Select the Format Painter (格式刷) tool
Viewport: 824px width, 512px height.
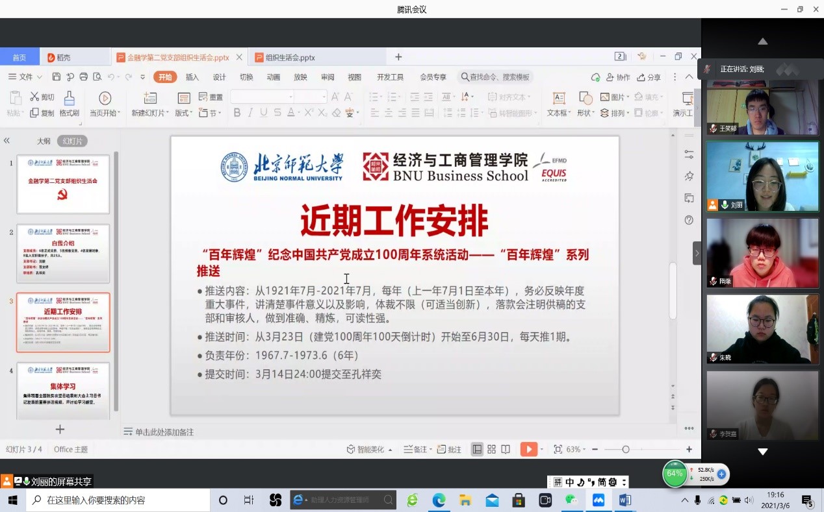click(69, 104)
